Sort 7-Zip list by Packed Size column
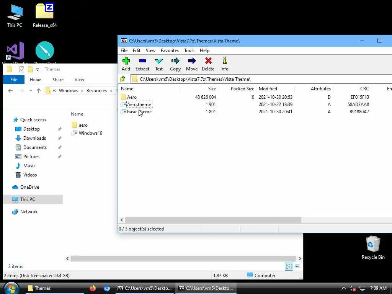The width and height of the screenshot is (392, 294). (x=237, y=89)
